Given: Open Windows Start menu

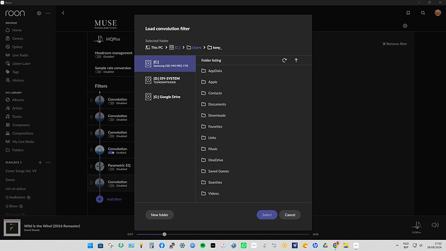Looking at the screenshot, I should [90, 246].
